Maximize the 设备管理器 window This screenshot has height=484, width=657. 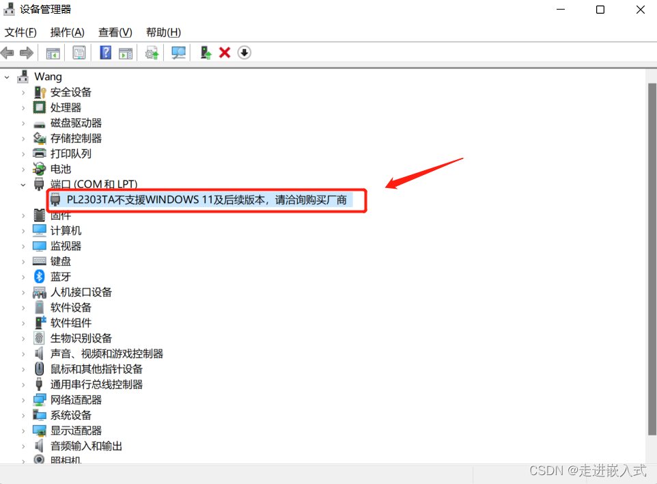(600, 10)
